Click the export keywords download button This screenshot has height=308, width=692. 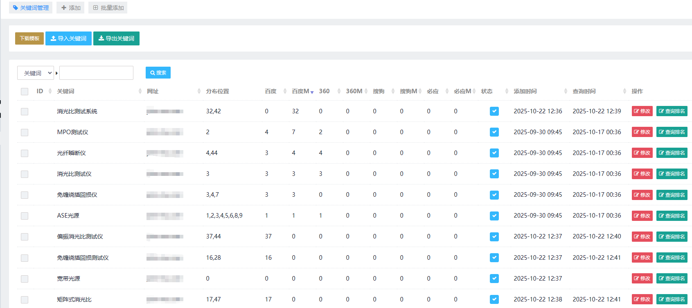[x=116, y=38]
